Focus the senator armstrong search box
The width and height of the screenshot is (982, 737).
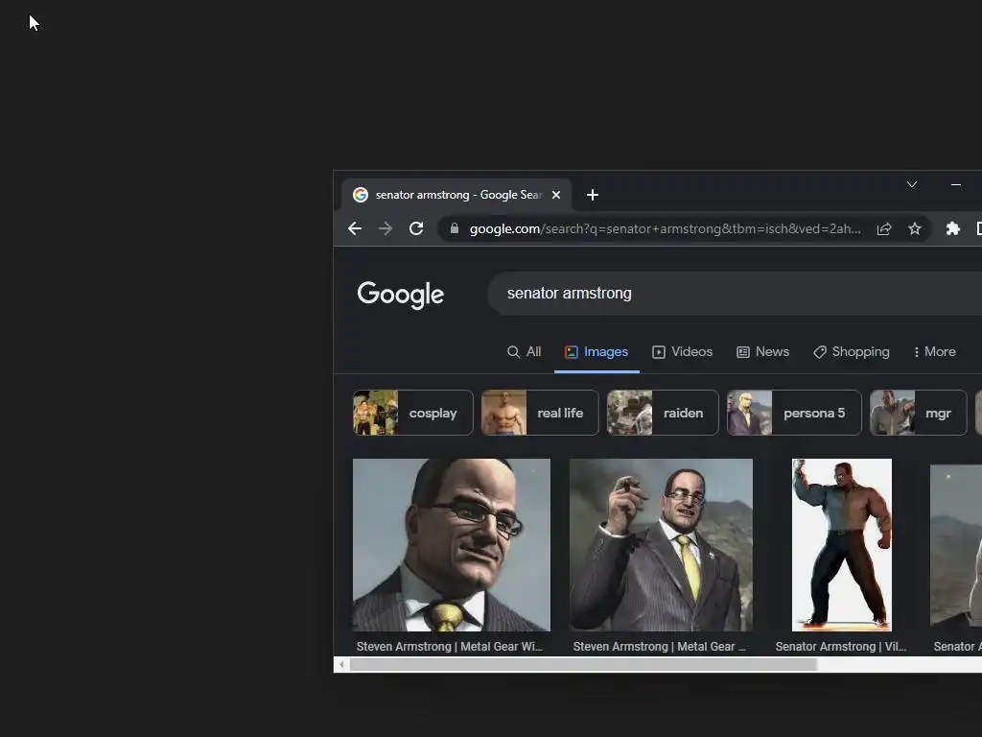[733, 294]
